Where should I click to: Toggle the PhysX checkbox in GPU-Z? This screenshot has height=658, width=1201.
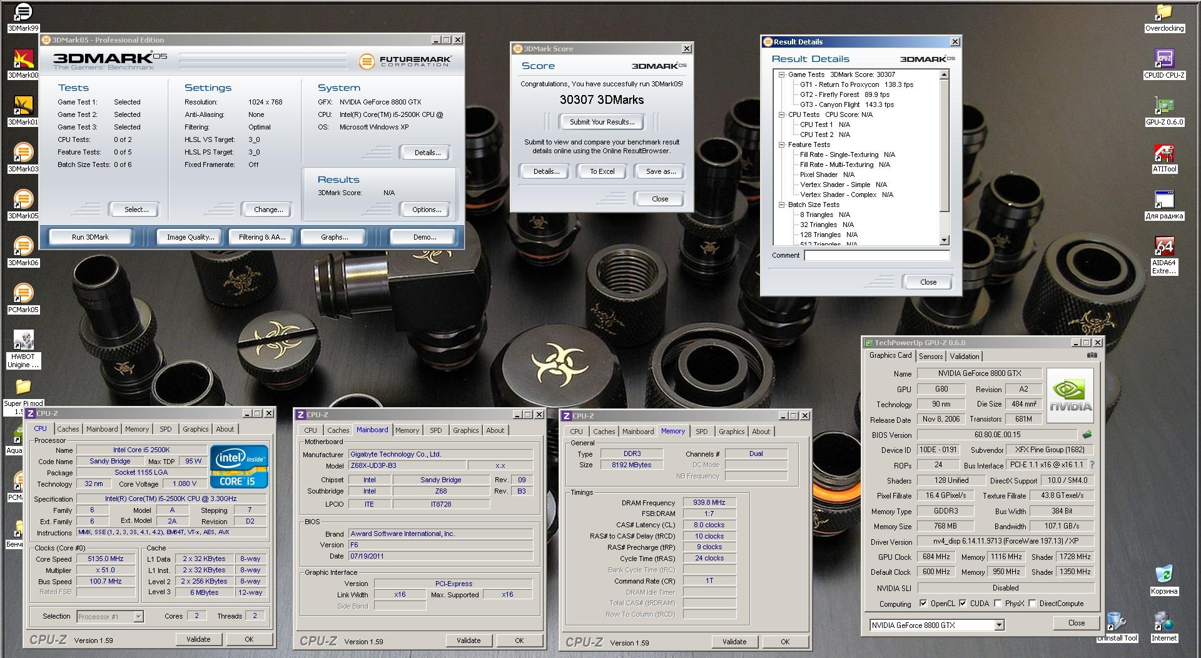[998, 604]
